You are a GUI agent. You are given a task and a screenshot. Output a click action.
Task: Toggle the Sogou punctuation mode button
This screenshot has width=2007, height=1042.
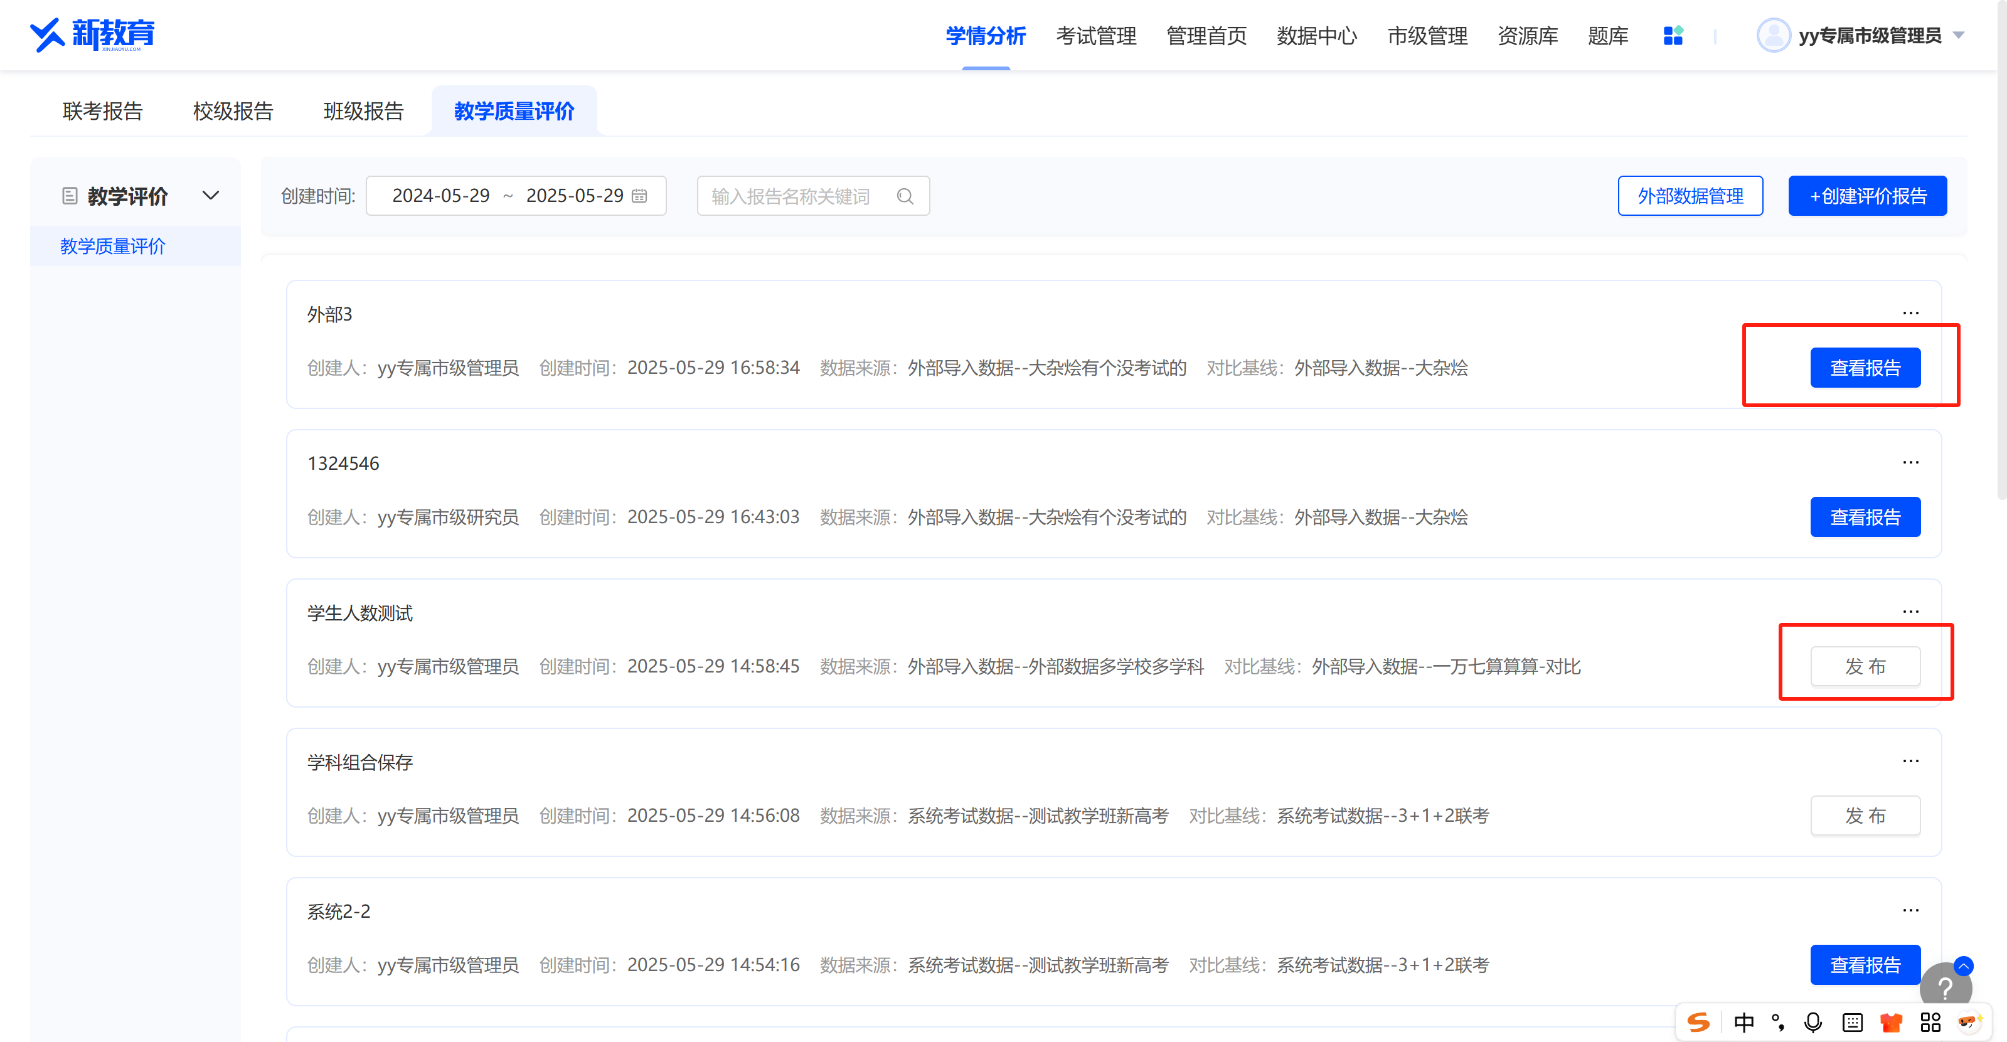point(1778,1022)
